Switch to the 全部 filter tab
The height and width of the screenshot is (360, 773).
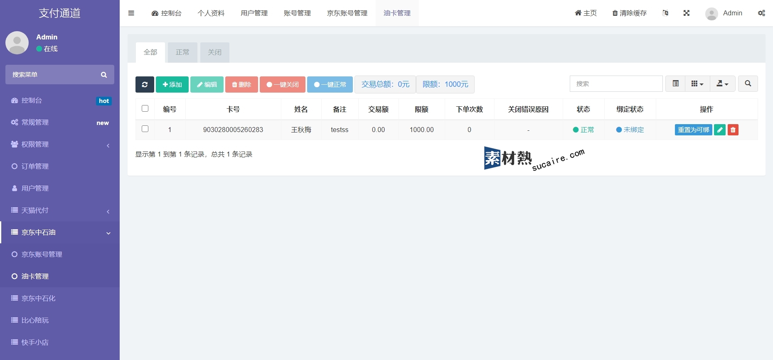150,52
